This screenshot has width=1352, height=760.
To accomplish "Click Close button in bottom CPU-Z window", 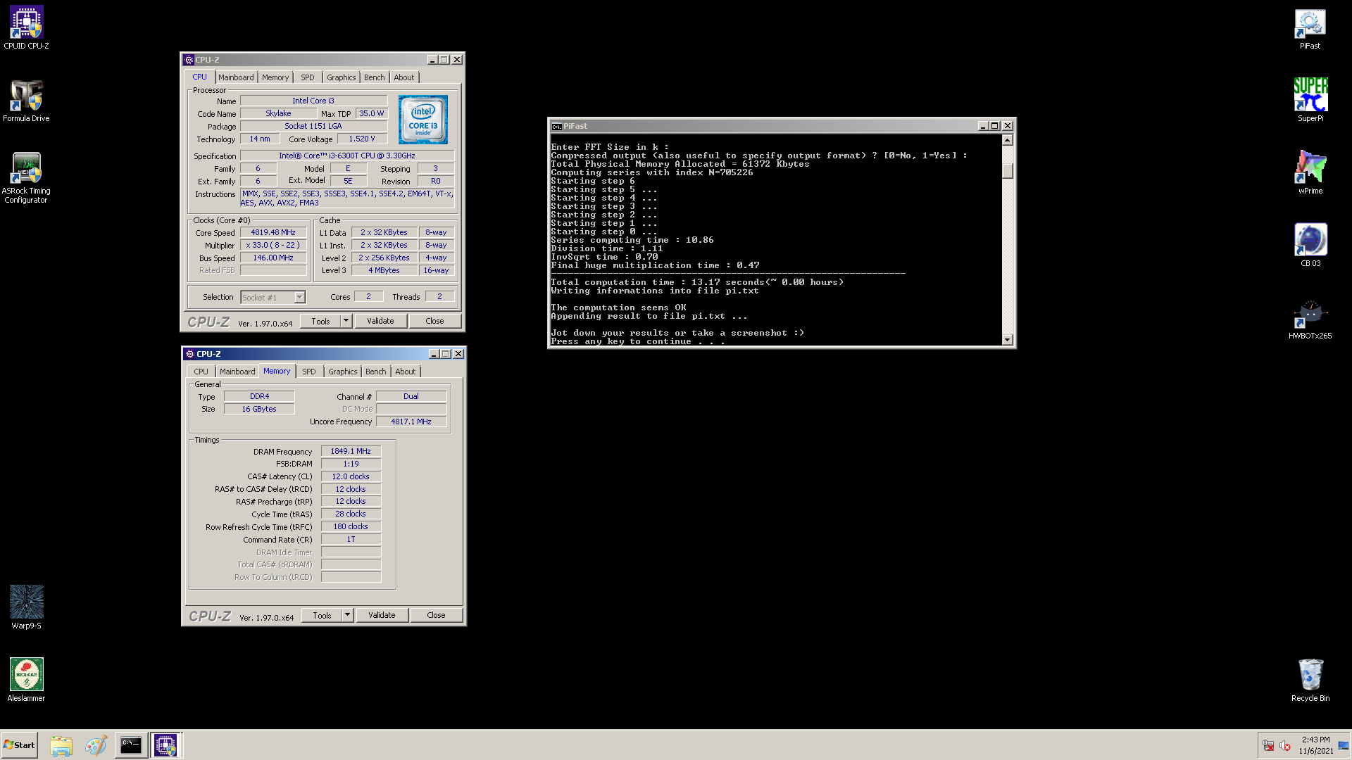I will [x=436, y=615].
